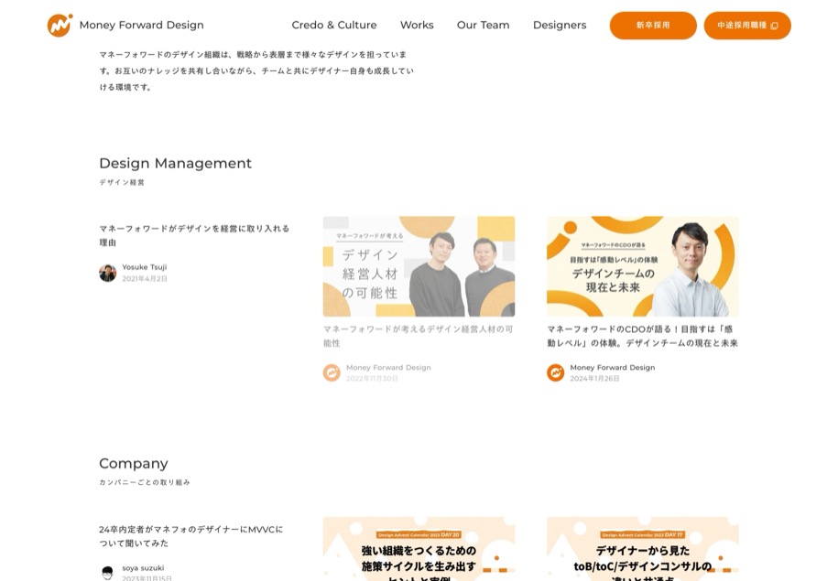Open 強い組織をつくるための施策サイクル thumbnail

[x=419, y=549]
